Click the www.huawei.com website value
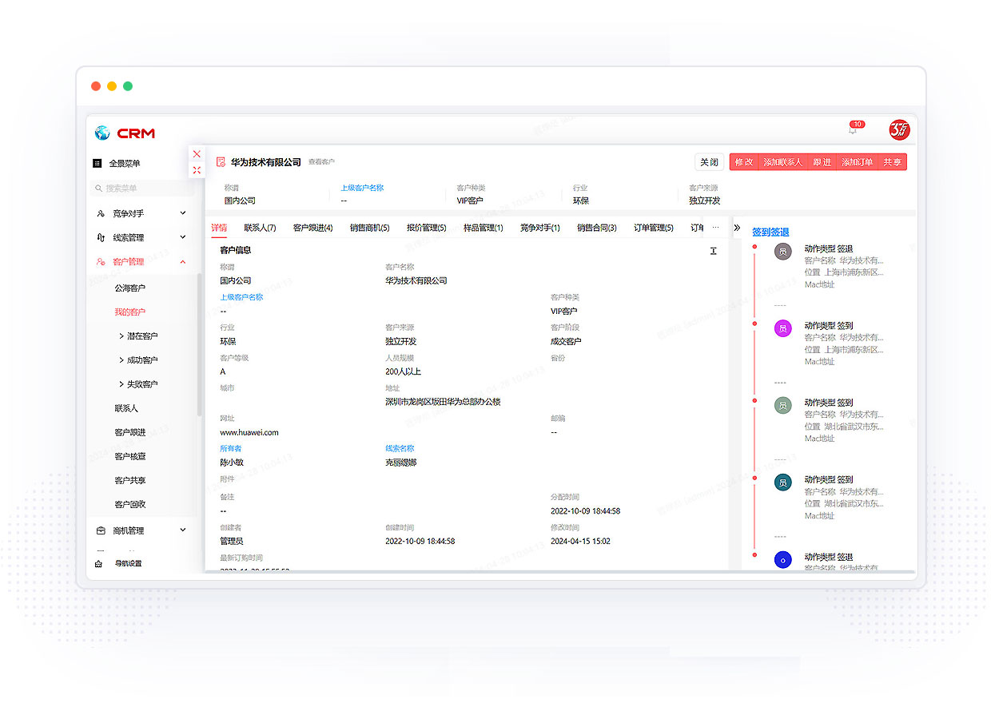The height and width of the screenshot is (703, 991). point(249,432)
